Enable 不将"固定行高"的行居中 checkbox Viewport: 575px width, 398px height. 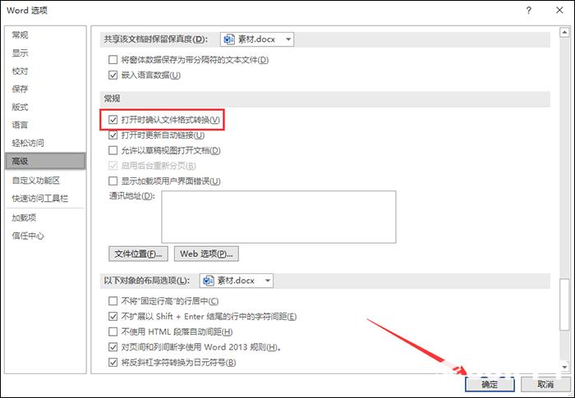point(113,301)
